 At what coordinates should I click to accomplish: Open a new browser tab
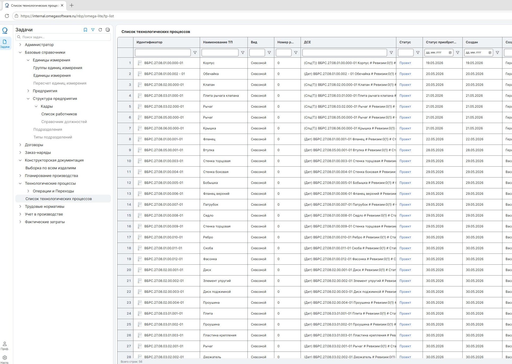pyautogui.click(x=72, y=5)
